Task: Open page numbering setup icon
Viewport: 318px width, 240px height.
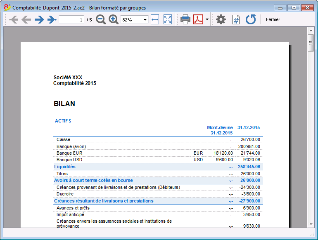Action: (x=236, y=20)
